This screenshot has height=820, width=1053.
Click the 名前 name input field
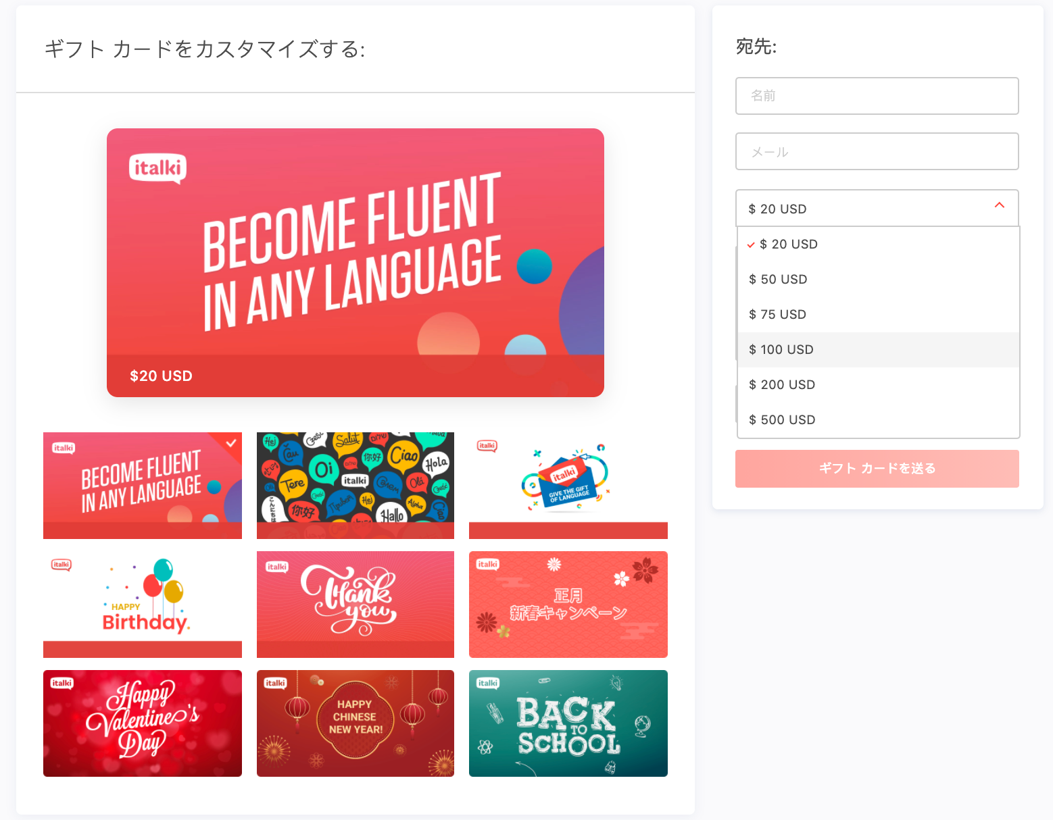877,96
